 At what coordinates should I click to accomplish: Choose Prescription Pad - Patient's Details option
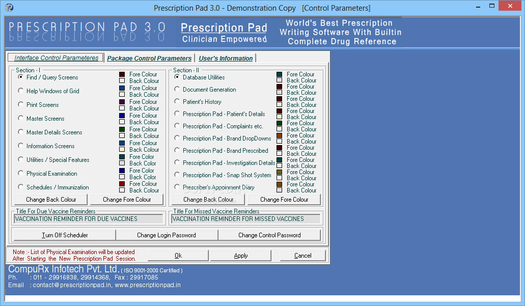click(x=177, y=114)
